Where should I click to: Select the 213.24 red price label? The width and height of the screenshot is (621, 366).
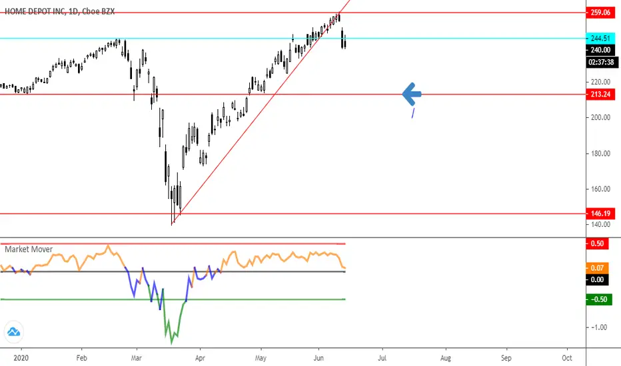600,94
